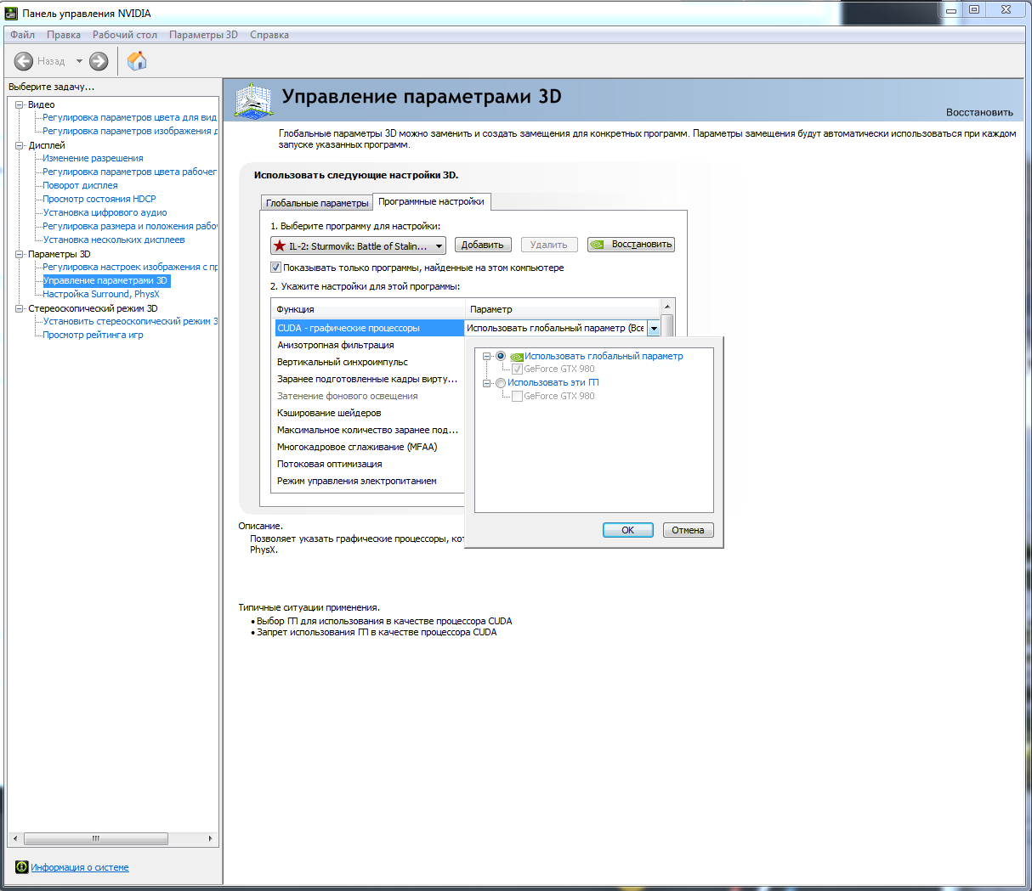Image resolution: width=1032 pixels, height=891 pixels.
Task: Select Установить стереоскопический режим tree item
Action: click(x=130, y=321)
